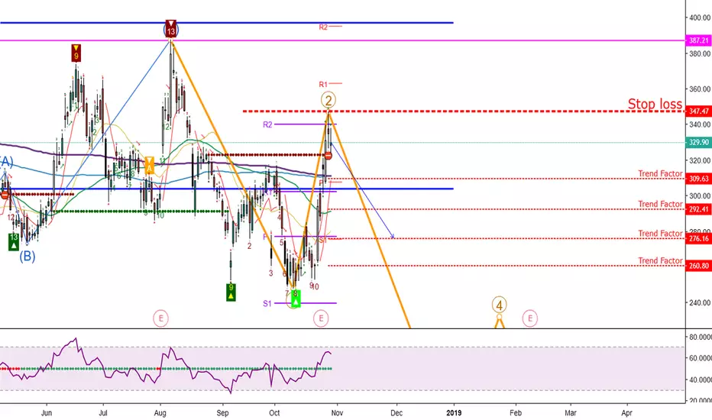Select Trend Factor text above 276.16 line

(660, 234)
